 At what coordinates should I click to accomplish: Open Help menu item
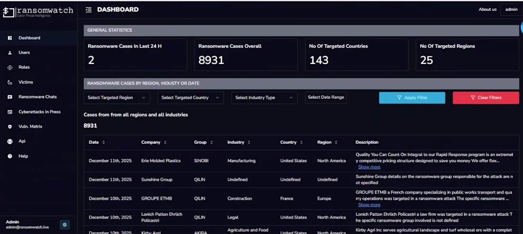click(23, 156)
